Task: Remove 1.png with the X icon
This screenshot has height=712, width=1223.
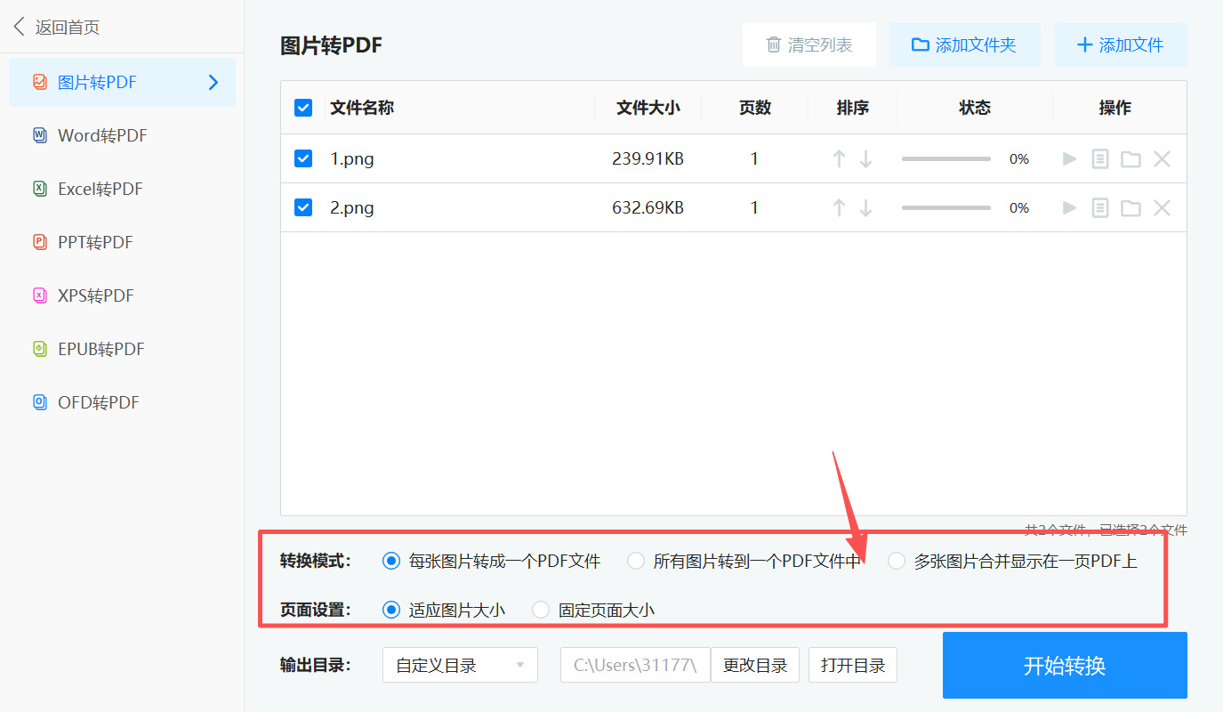Action: pos(1162,159)
